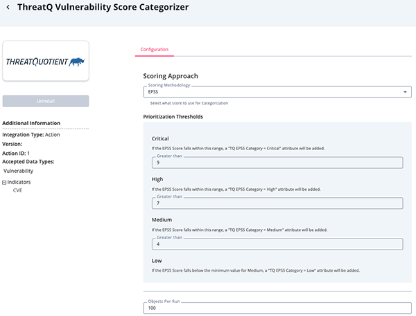This screenshot has width=416, height=316.
Task: Click the Critical category description text
Action: point(239,149)
